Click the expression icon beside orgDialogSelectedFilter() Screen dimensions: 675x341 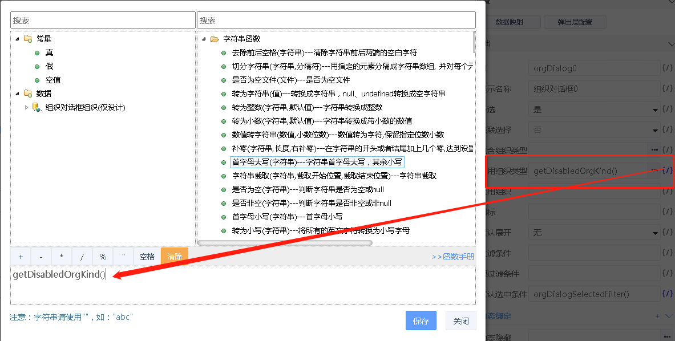point(667,294)
